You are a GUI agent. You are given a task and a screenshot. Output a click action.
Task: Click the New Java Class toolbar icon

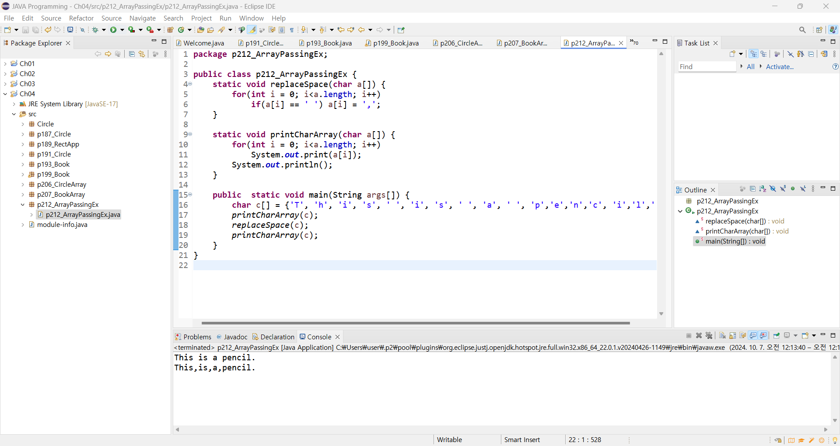pos(181,30)
